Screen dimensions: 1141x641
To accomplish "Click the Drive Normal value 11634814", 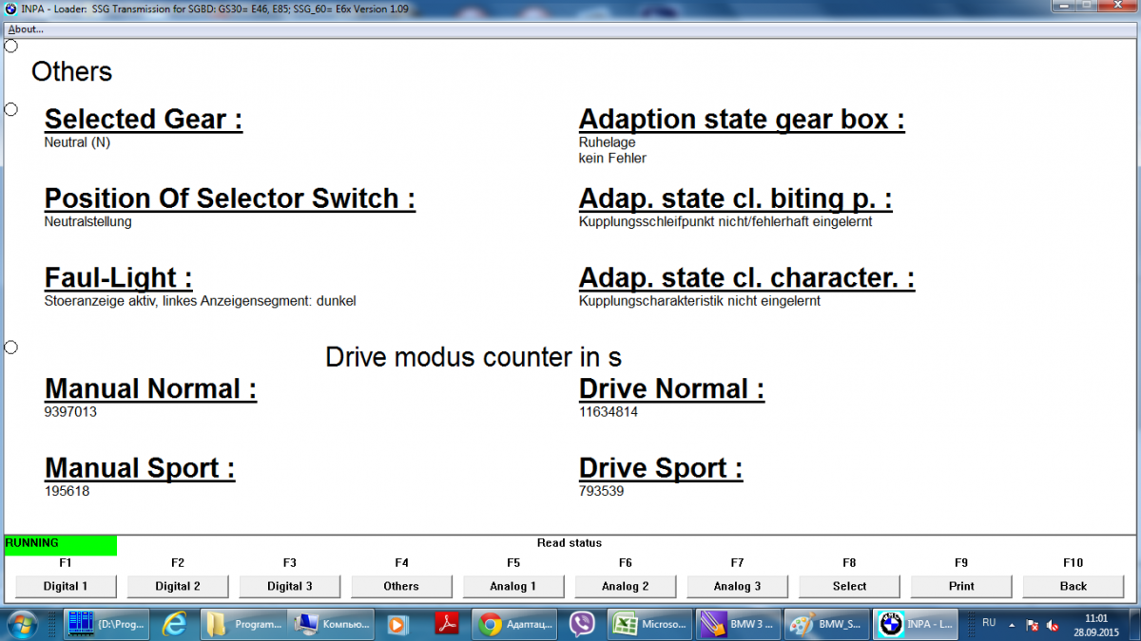I will (x=609, y=412).
